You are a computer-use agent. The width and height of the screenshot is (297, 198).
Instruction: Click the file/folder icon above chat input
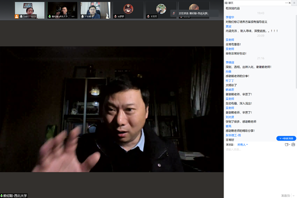(286, 145)
